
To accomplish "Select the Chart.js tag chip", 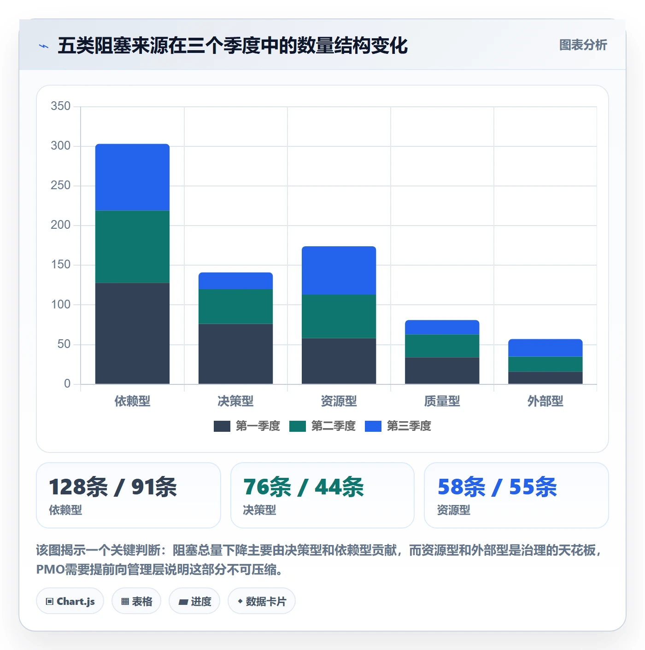I will (70, 601).
